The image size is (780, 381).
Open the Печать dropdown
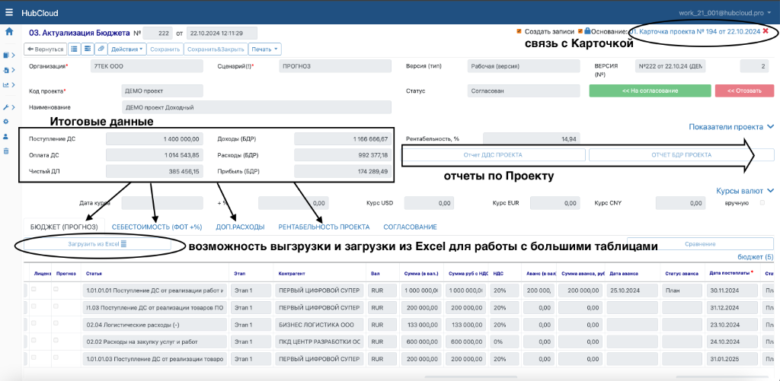click(264, 49)
